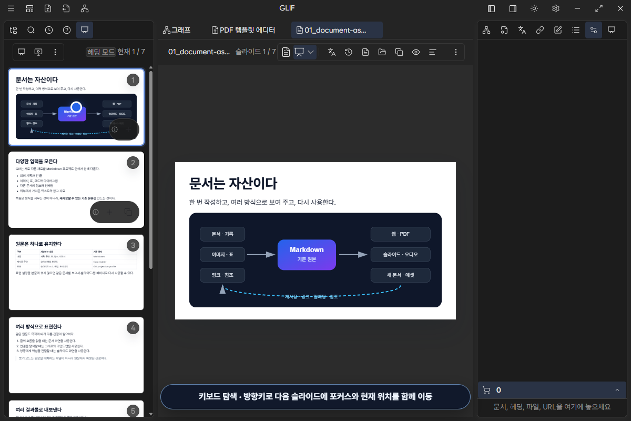The image size is (631, 421).
Task: Toggle fullscreen with the expand arrows icon
Action: coord(599,8)
